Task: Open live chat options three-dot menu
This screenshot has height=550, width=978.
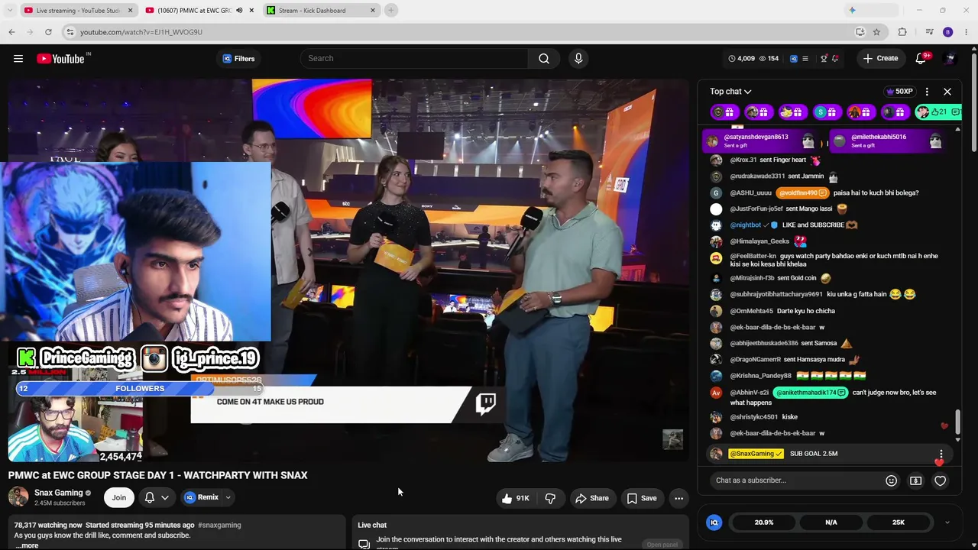Action: tap(927, 92)
